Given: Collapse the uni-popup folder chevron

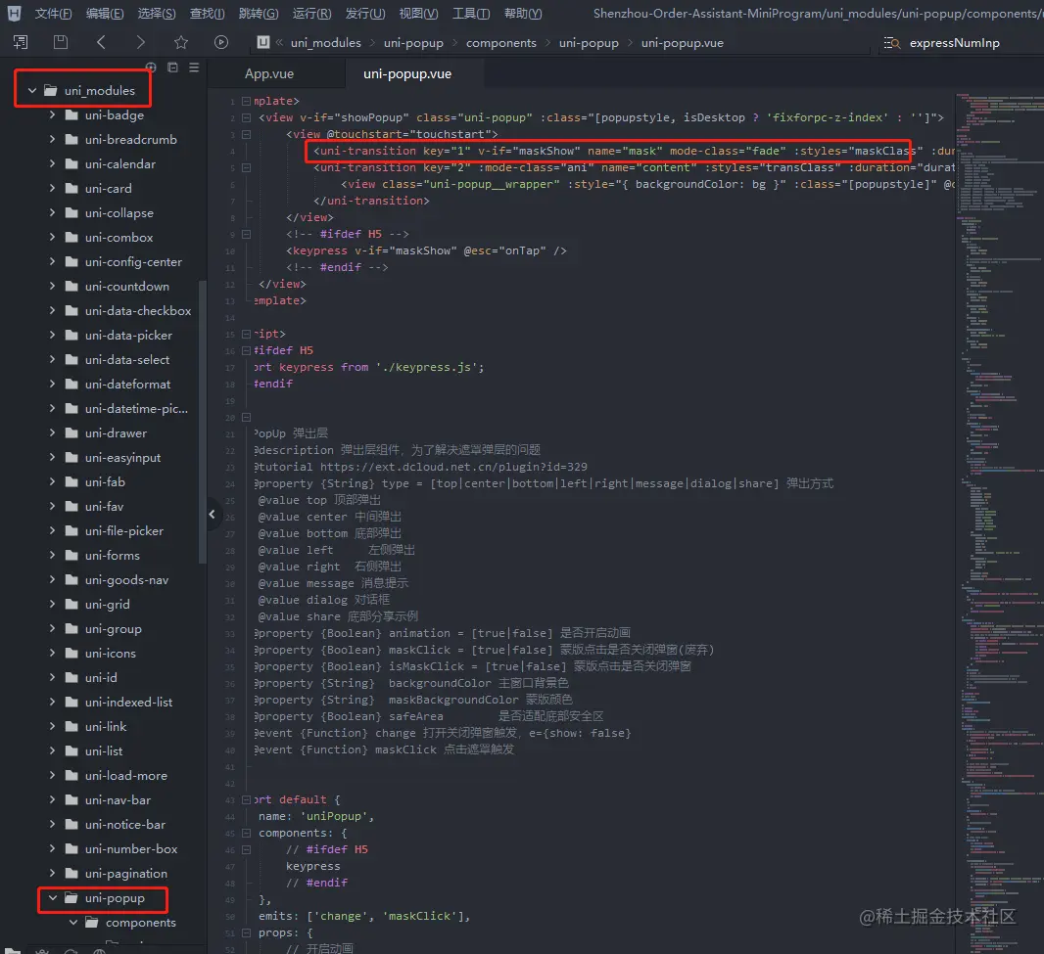Looking at the screenshot, I should (x=53, y=898).
